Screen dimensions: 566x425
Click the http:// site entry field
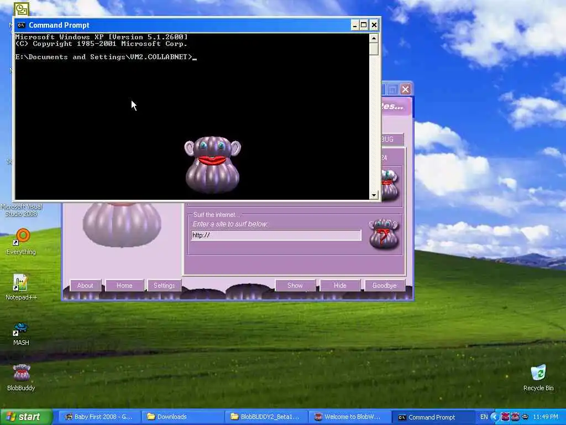click(x=276, y=235)
